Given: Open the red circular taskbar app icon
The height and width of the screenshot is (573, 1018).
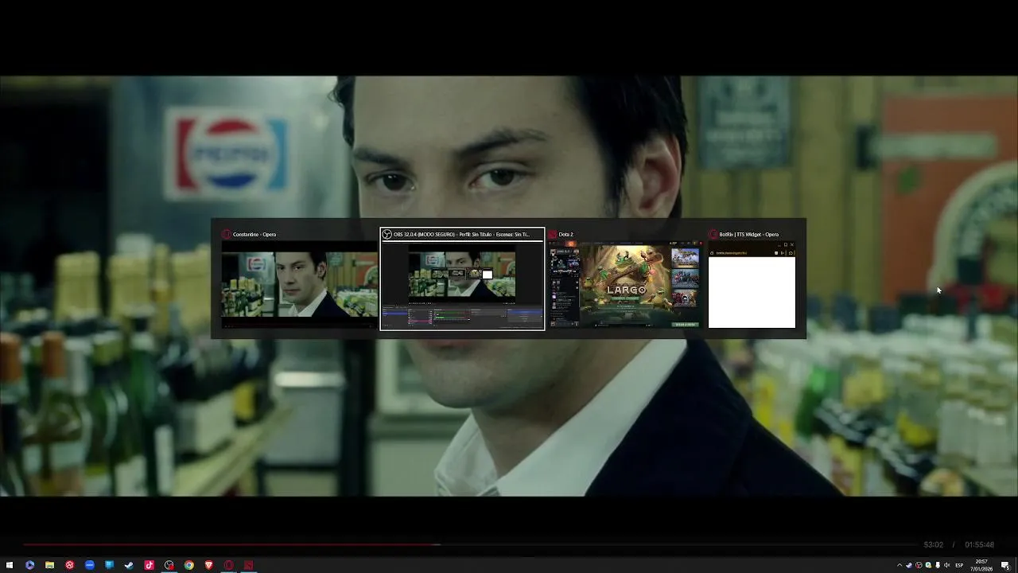Looking at the screenshot, I should pyautogui.click(x=69, y=565).
